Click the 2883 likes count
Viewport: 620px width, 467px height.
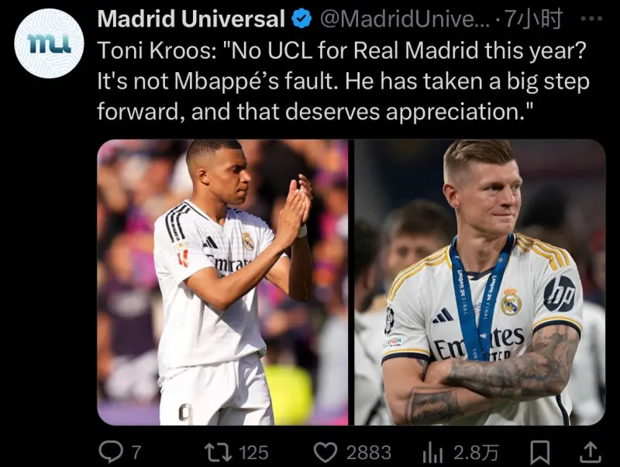pyautogui.click(x=369, y=452)
